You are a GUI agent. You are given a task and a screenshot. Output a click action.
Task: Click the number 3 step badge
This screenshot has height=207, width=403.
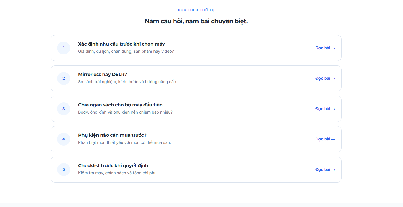click(64, 109)
